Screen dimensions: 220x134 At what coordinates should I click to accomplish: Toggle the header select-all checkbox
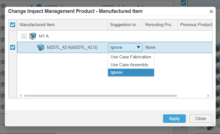(x=13, y=25)
